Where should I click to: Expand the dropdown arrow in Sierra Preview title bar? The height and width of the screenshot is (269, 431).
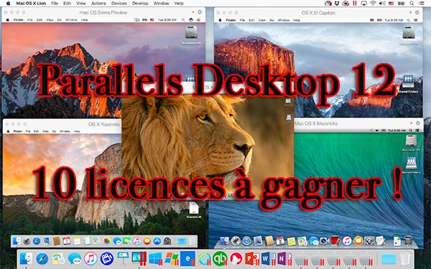193,12
